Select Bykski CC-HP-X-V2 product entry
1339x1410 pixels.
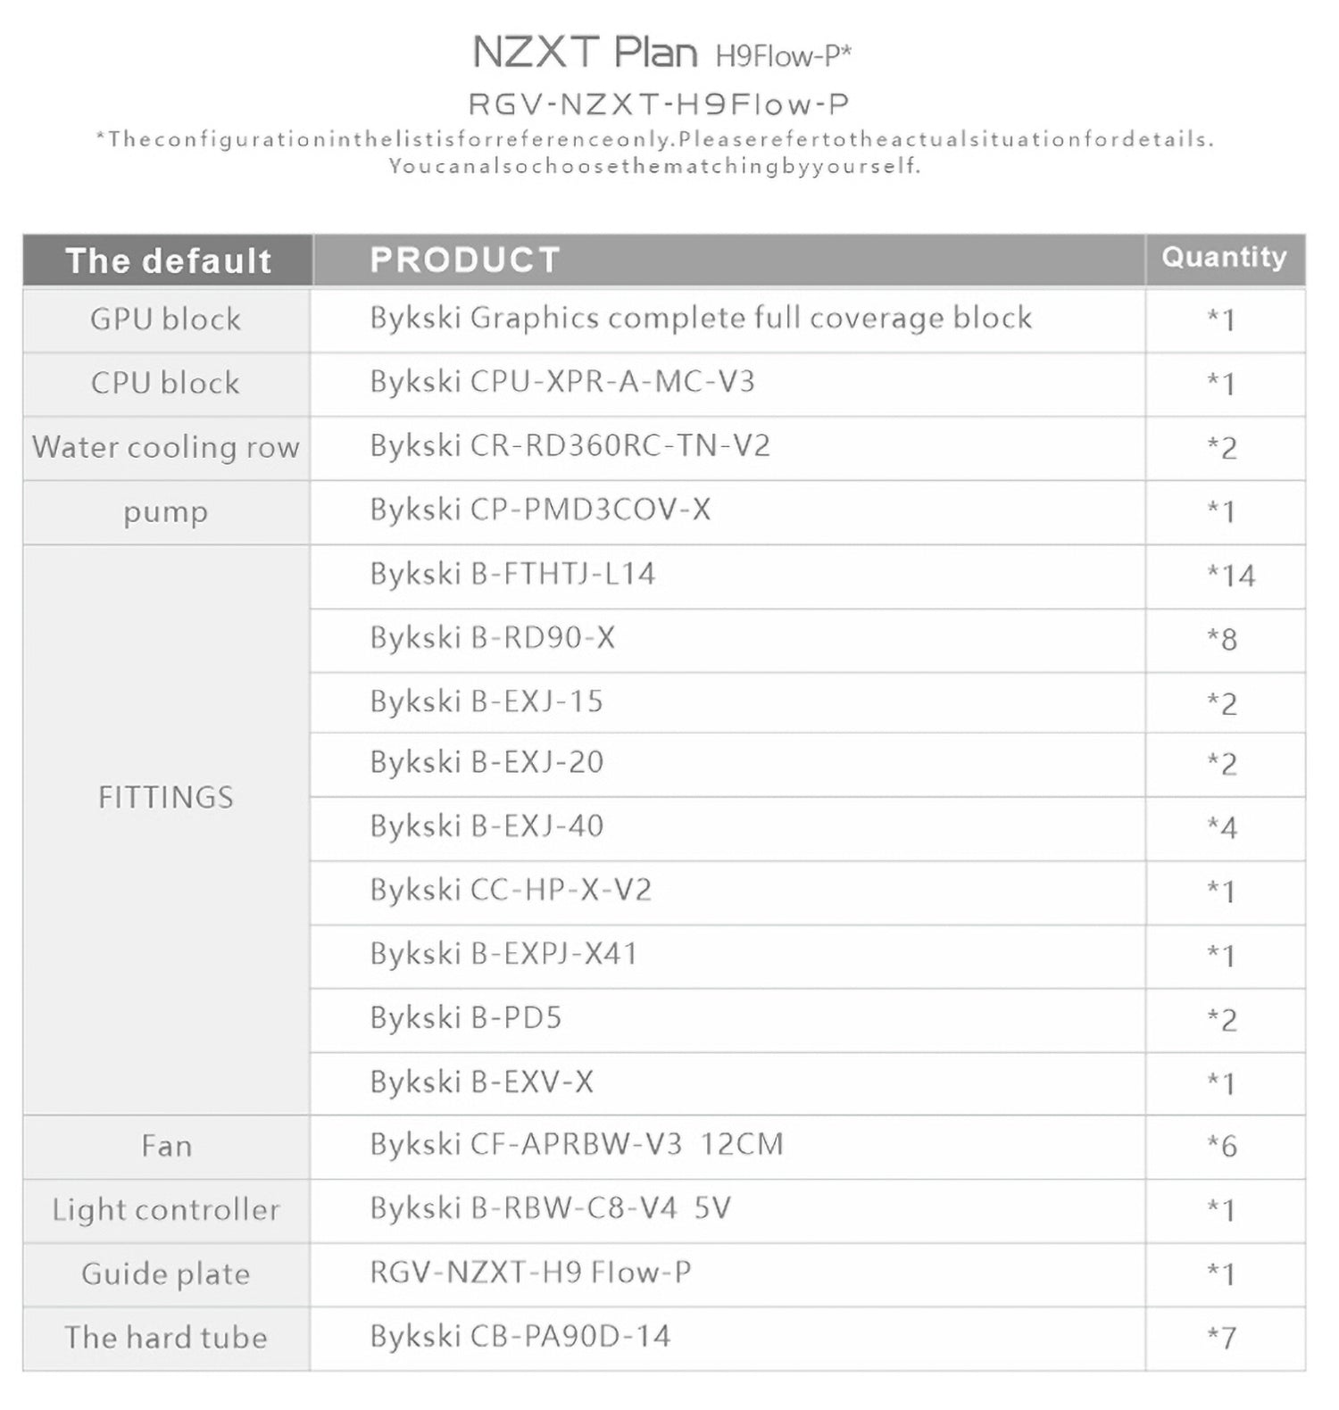(x=511, y=890)
